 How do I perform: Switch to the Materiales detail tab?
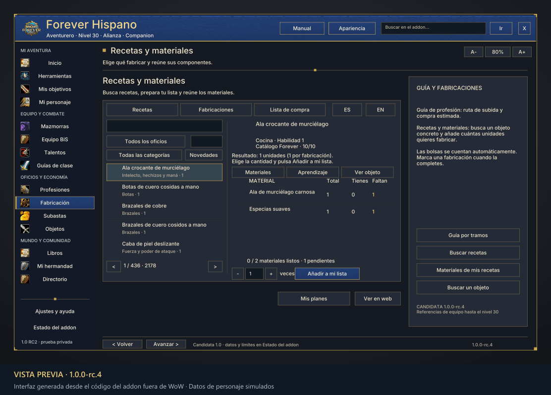[x=258, y=172]
